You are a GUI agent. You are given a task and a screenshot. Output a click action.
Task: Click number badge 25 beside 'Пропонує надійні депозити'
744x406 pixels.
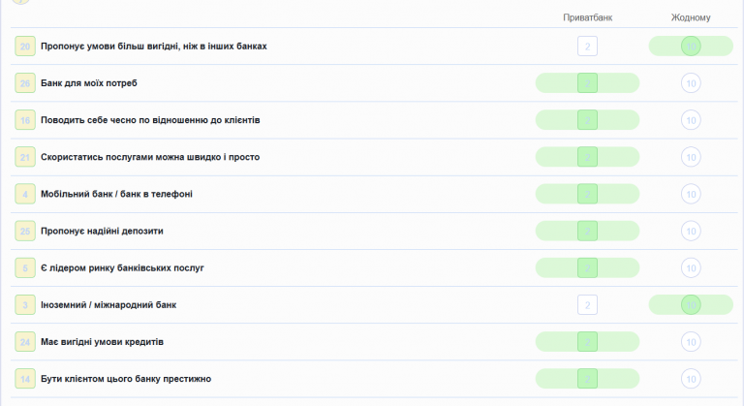(25, 231)
